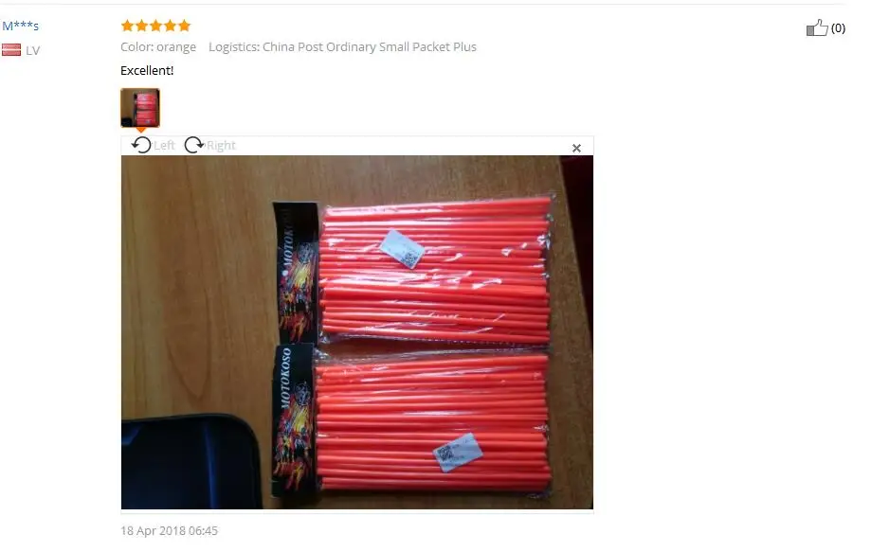
Task: Click the China Post Ordinary Small Packet logistics text
Action: pos(343,47)
